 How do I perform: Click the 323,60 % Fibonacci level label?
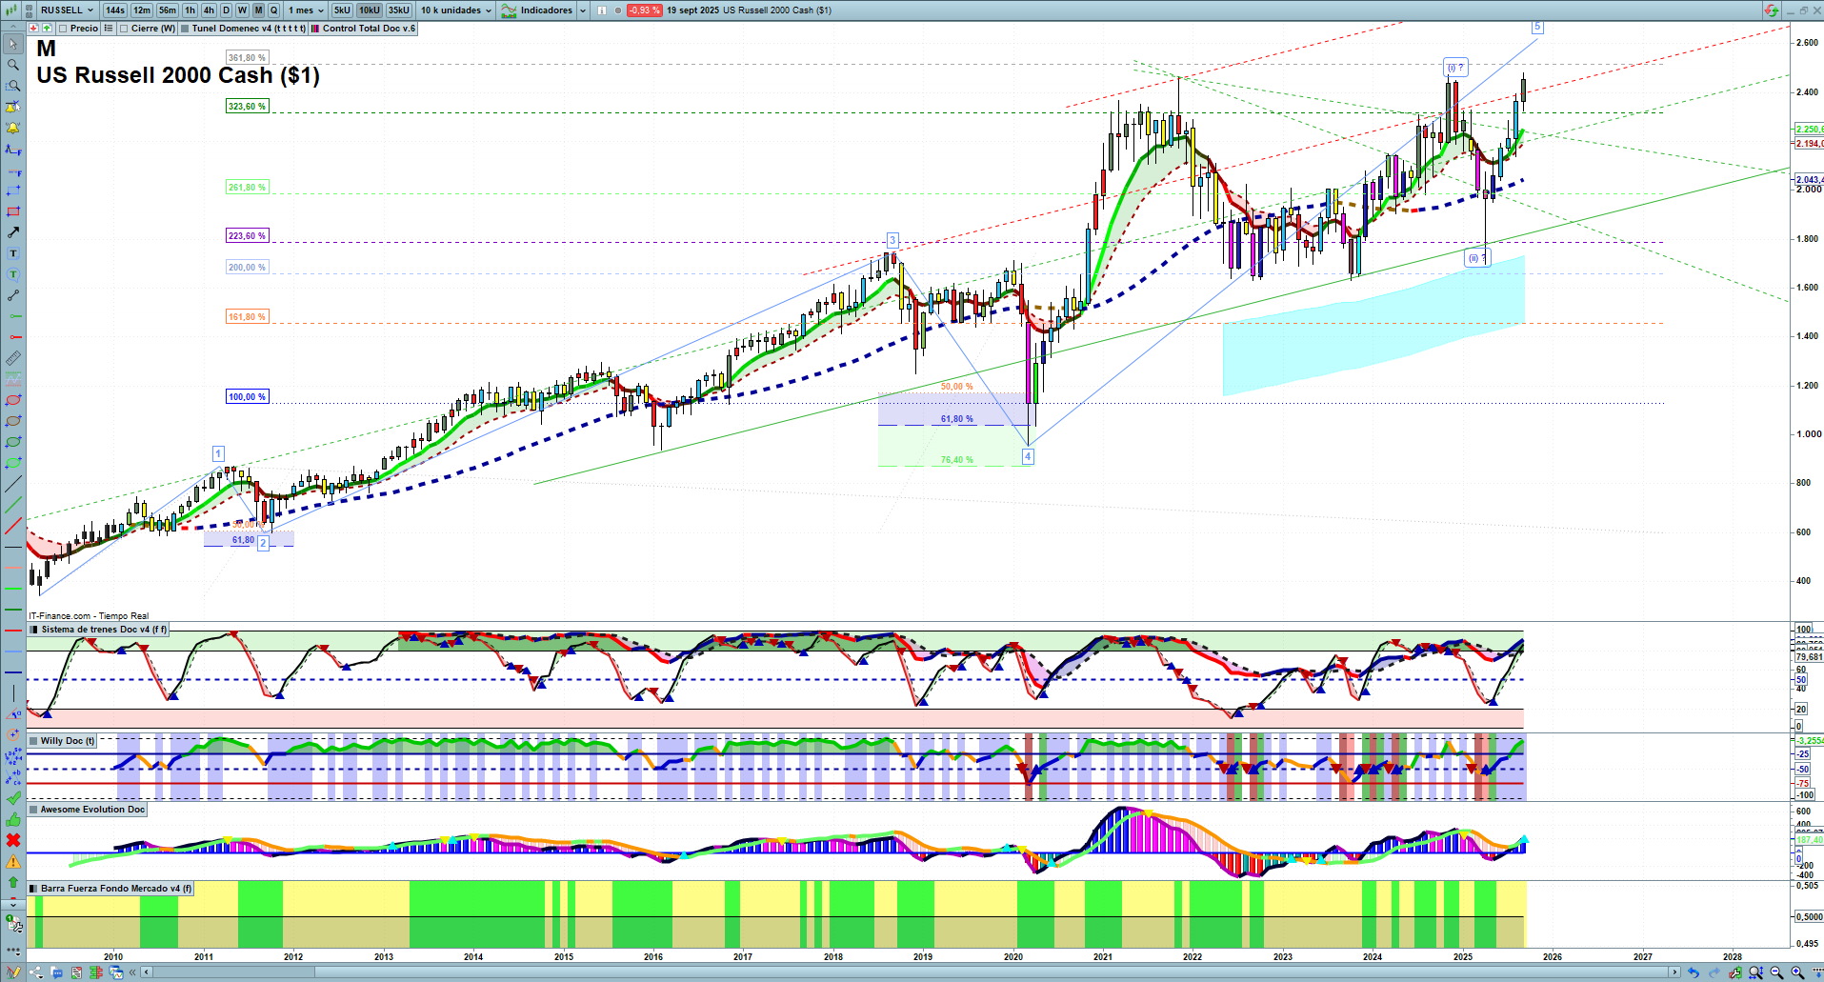pyautogui.click(x=248, y=107)
